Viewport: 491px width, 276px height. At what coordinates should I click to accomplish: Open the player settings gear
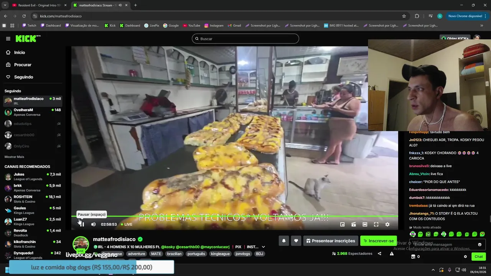point(387,224)
